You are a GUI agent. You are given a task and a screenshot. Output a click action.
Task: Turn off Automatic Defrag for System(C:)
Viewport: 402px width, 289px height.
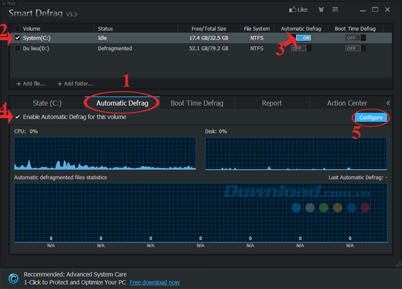click(305, 38)
